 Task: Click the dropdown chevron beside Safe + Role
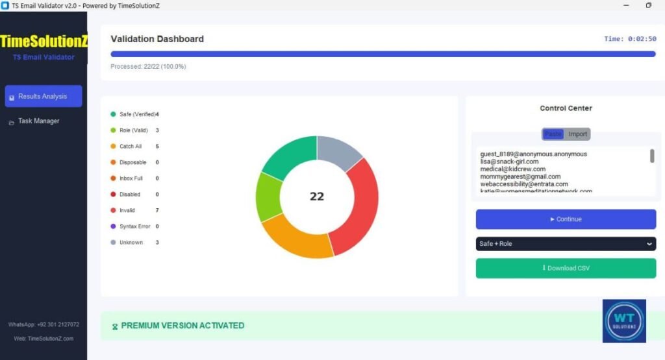(649, 244)
